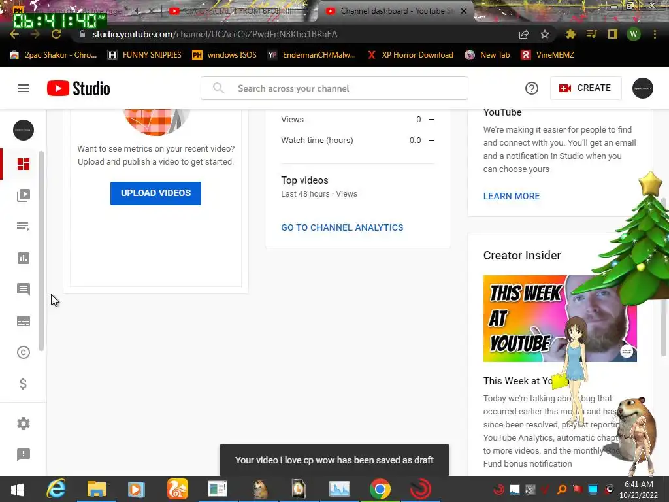Select the Dashboard icon in the sidebar
Screen dimensions: 669x502
[x=24, y=164]
